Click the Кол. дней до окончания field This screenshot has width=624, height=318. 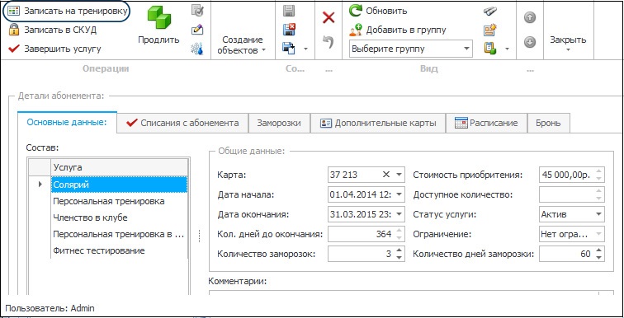pyautogui.click(x=366, y=234)
